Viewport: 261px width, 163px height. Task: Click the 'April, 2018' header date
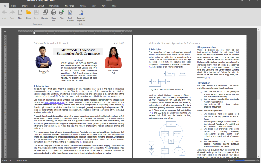coord(119,43)
